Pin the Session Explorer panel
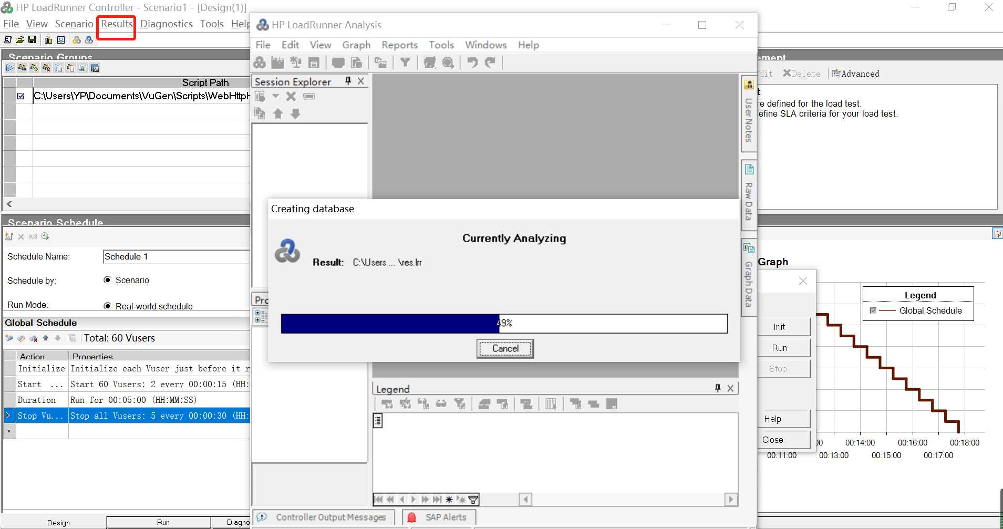 point(348,81)
